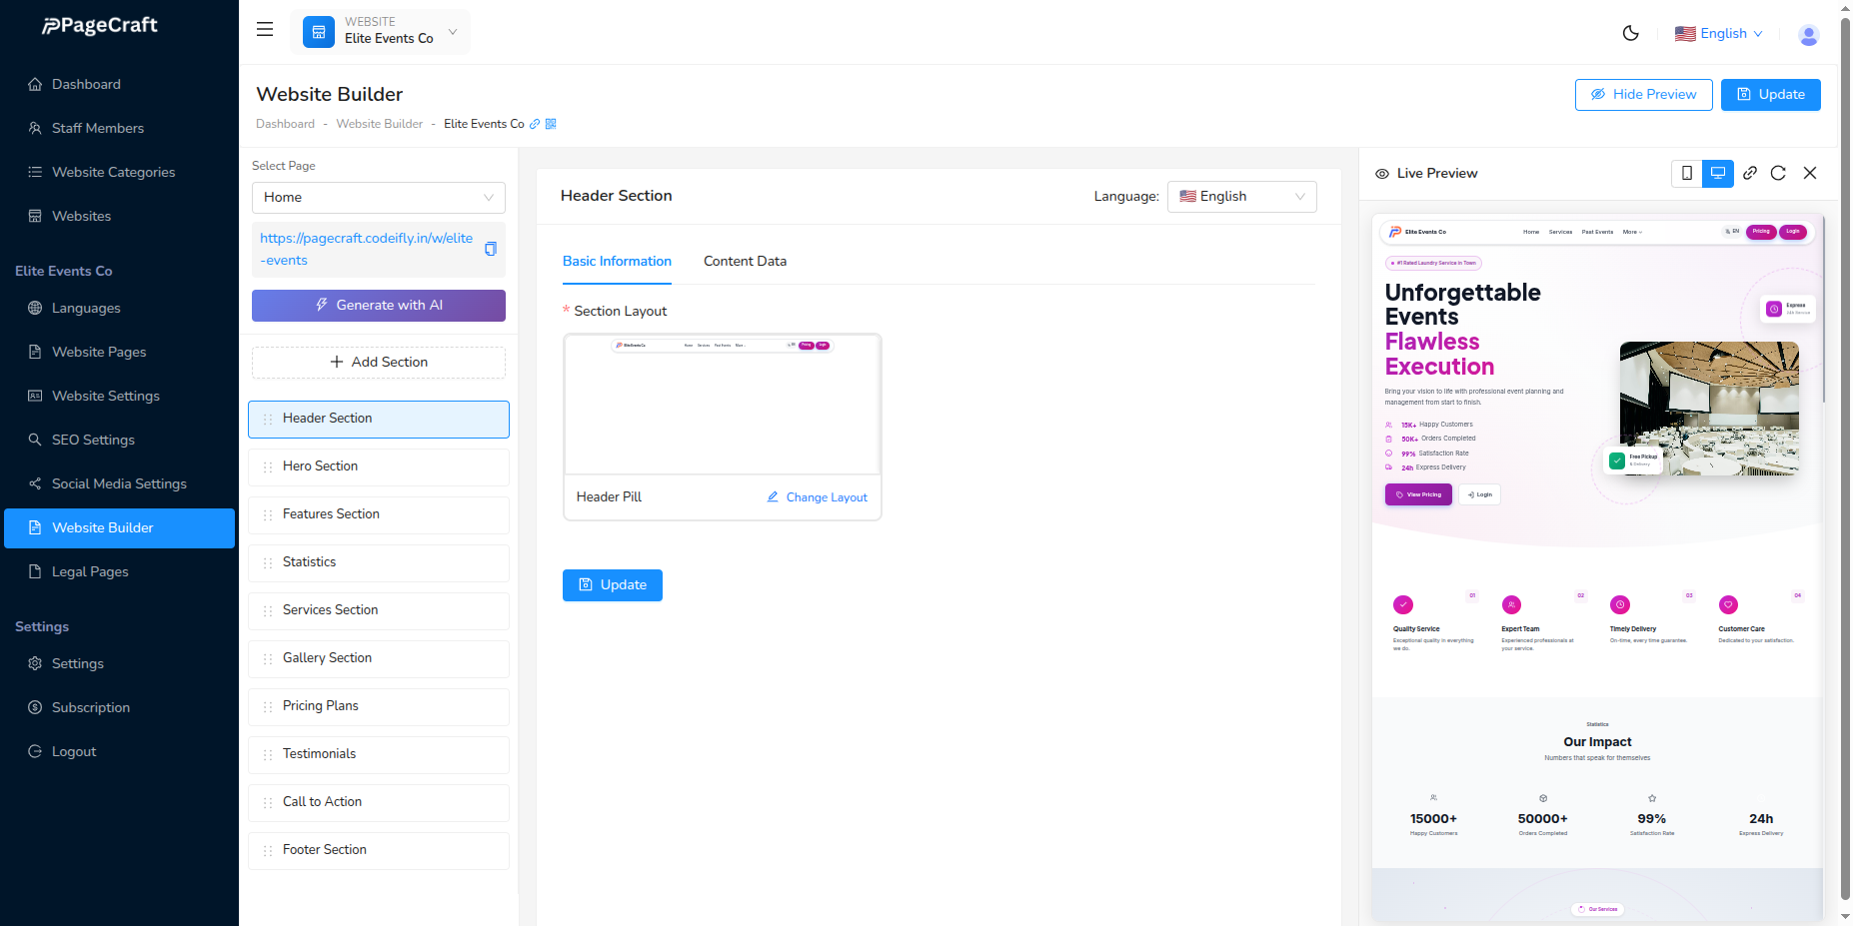Screen dimensions: 1853x926
Task: Open the Language dropdown in Header Section
Action: pos(1241,196)
